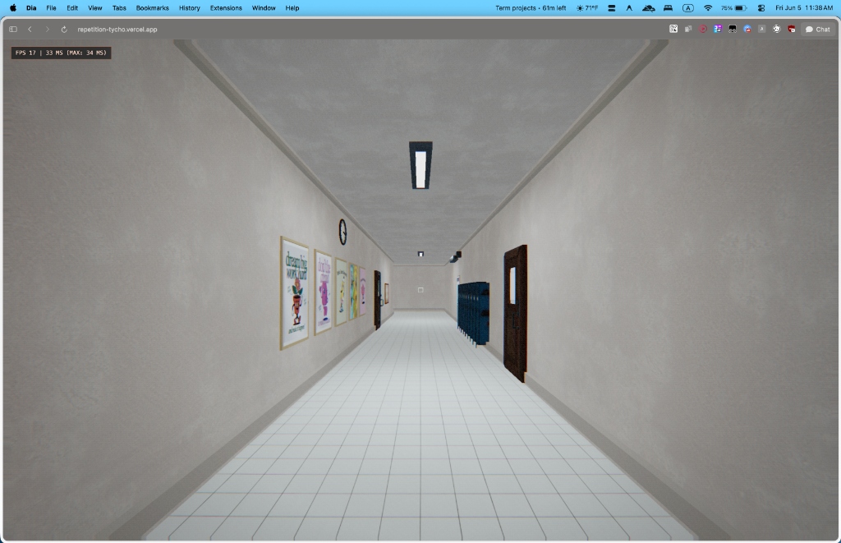841x543 pixels.
Task: Click the red shield extension icon
Action: (792, 29)
